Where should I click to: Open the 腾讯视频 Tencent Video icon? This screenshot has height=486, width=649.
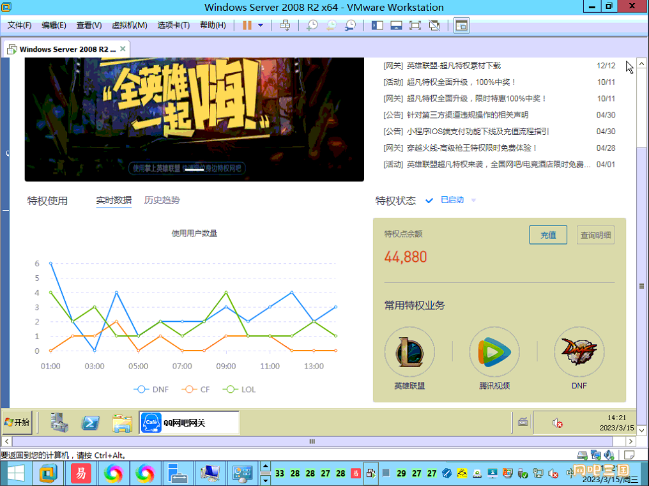coord(494,352)
